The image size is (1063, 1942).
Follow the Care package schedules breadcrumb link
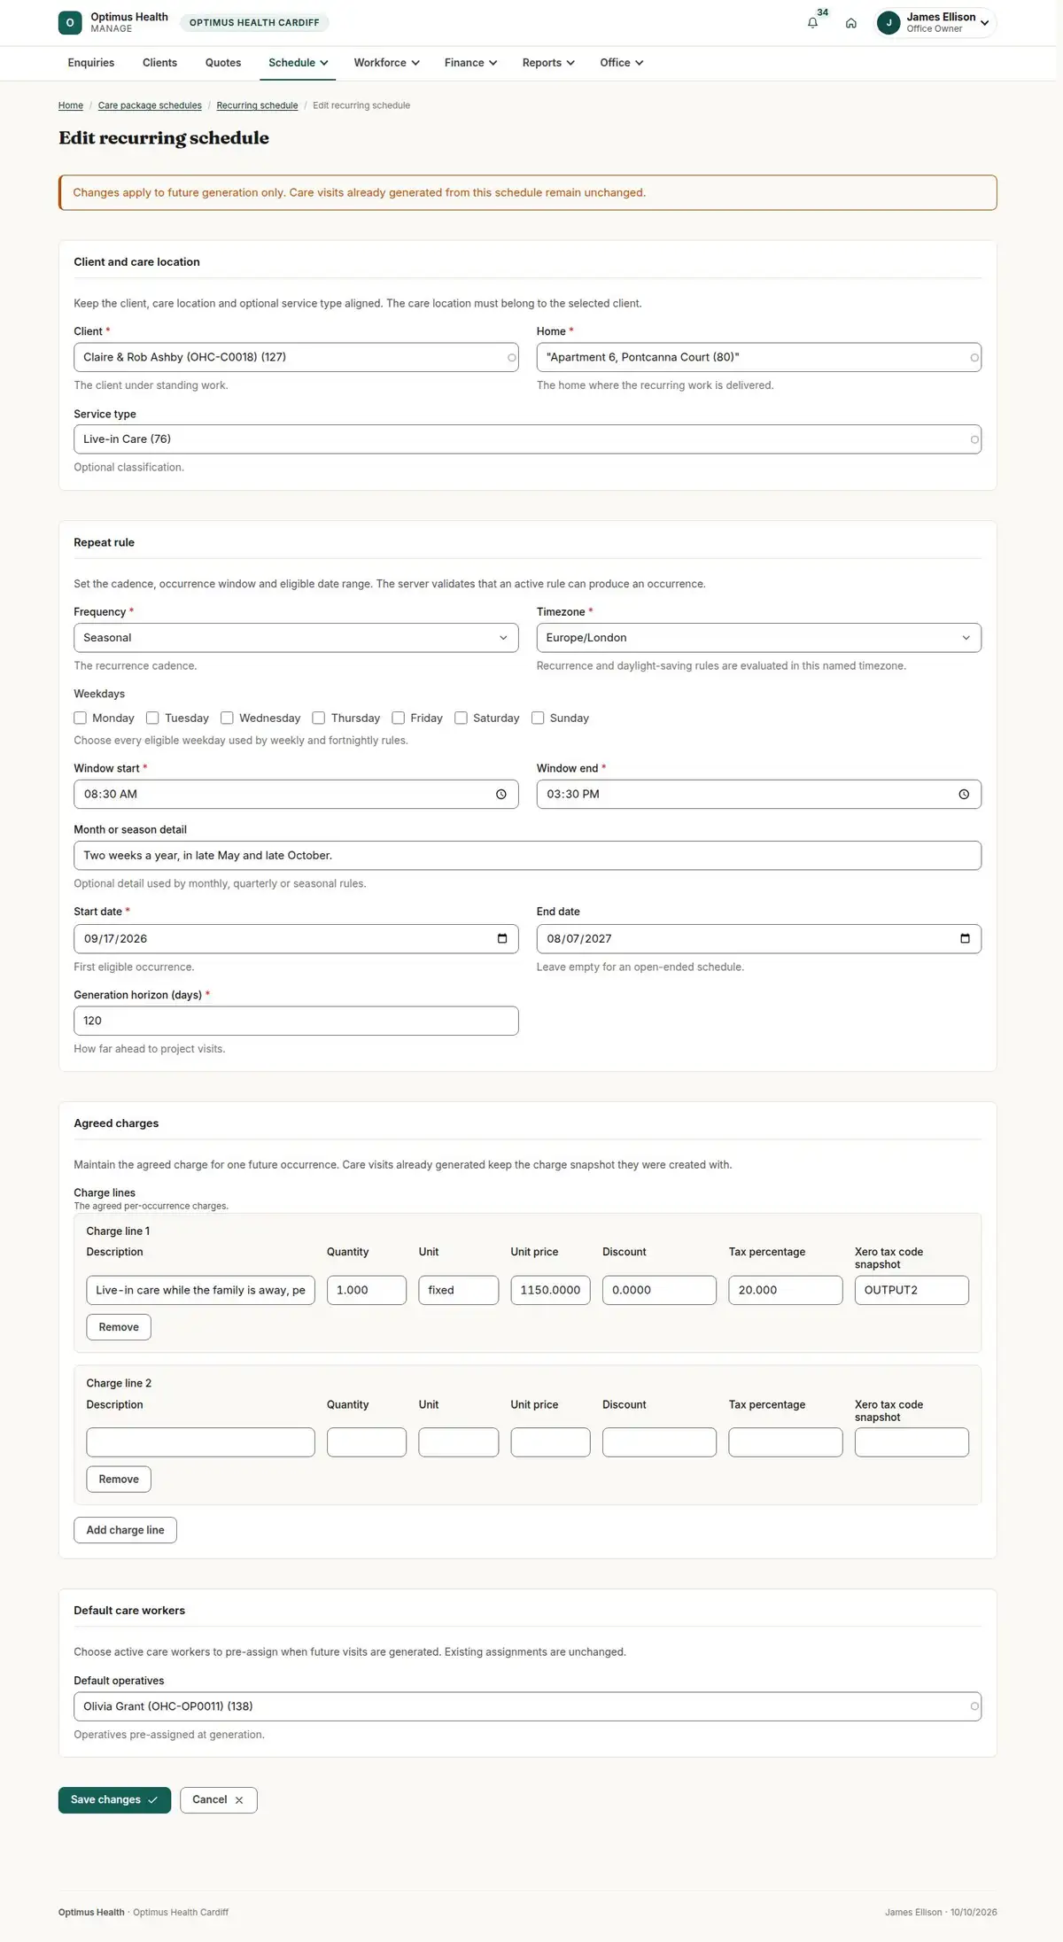[150, 105]
